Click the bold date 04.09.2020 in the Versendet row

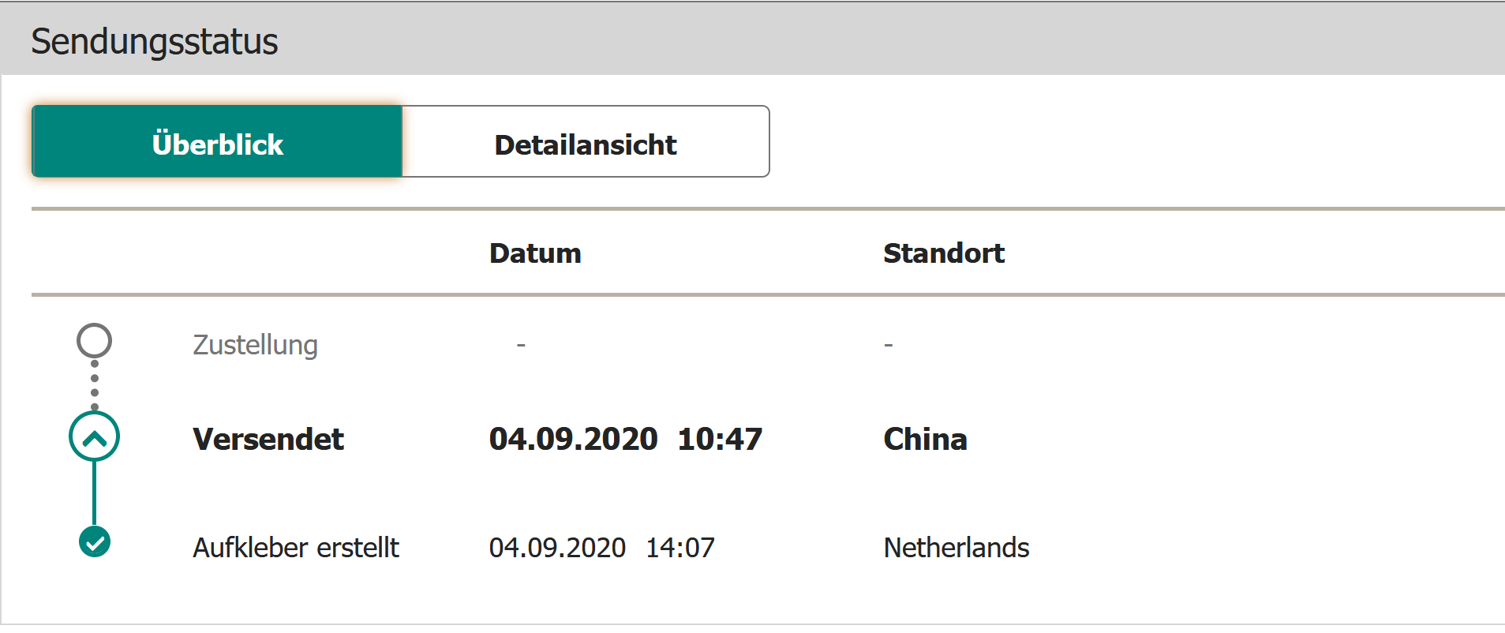[573, 440]
